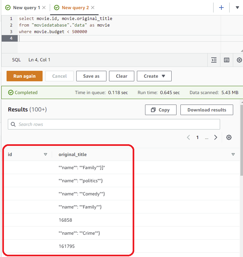Open results table preferences gear
Viewport: 243px width, 257px height.
click(x=229, y=137)
